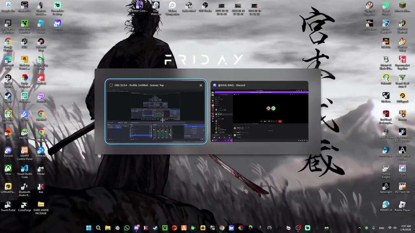Open Minecraft creeper icon on taskbar
This screenshot has width=415, height=233.
point(165,228)
